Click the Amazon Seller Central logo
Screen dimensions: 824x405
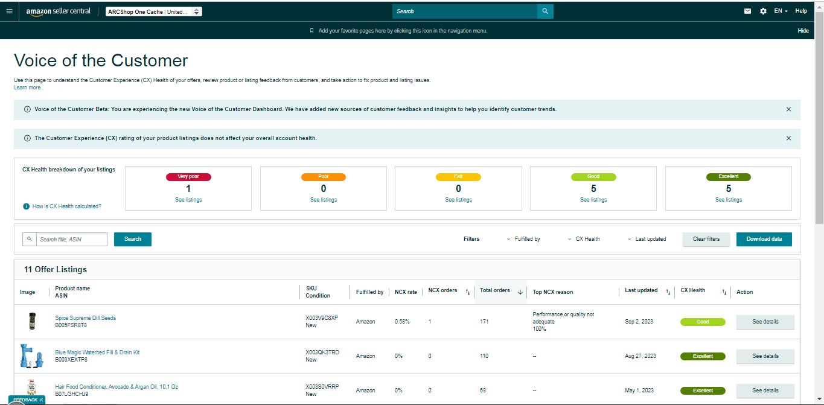(58, 11)
